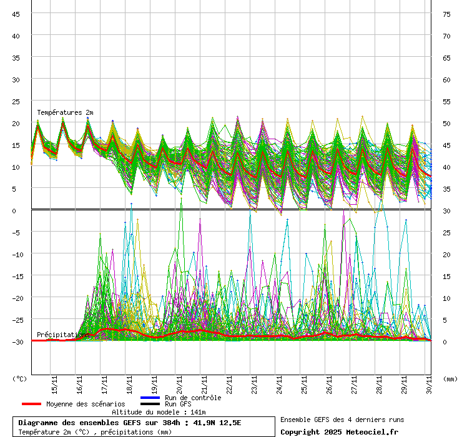Click the Ensemble GEFS des 4 derniers runs text

342,420
